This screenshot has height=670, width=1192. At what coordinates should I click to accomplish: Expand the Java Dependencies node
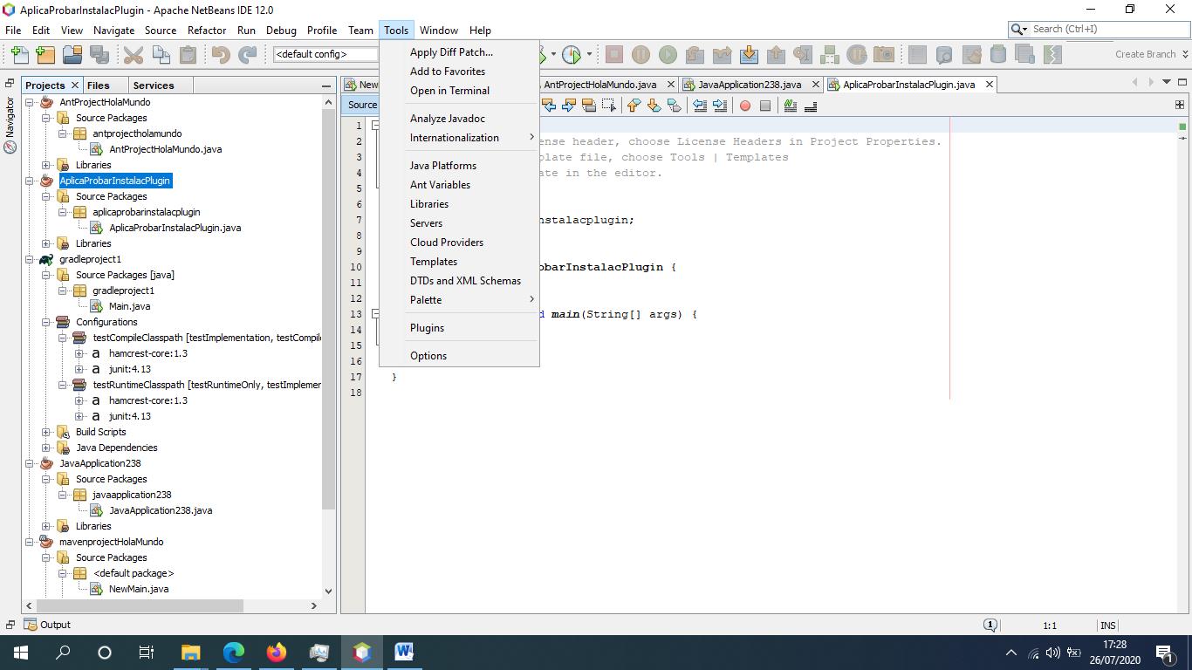click(46, 448)
